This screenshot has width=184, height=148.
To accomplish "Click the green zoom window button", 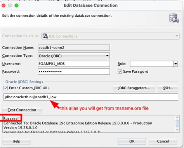I will (x=16, y=5).
